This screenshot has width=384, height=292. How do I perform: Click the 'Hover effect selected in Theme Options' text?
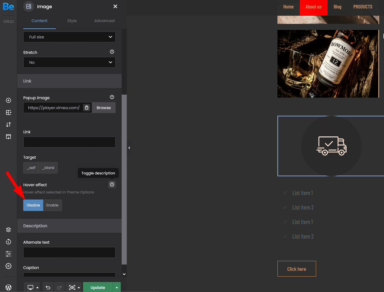tap(59, 192)
